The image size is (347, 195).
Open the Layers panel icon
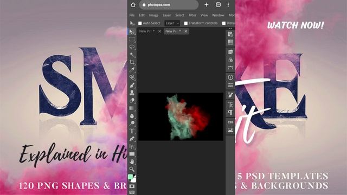[230, 52]
